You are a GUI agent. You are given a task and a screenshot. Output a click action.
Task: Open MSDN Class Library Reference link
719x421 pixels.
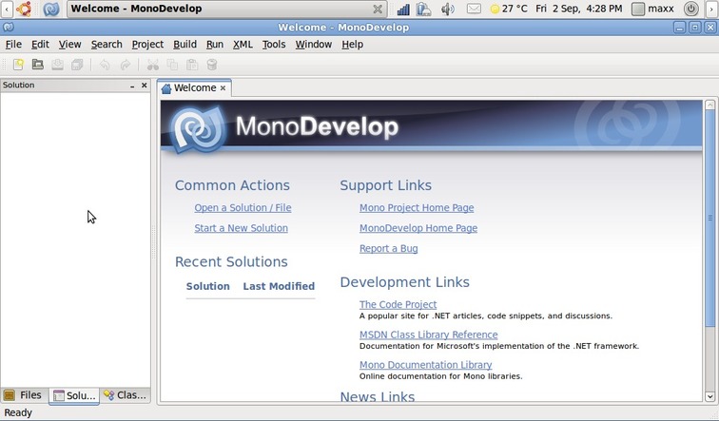(x=428, y=335)
